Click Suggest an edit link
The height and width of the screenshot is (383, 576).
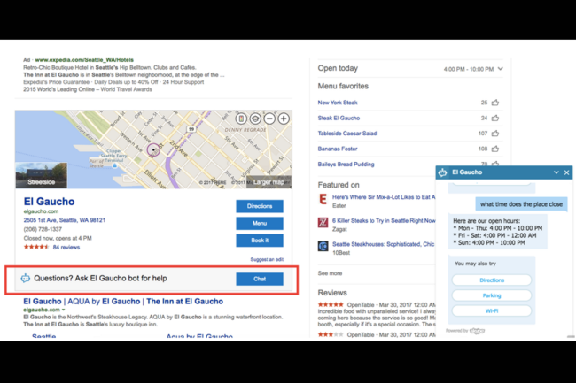pos(267,259)
